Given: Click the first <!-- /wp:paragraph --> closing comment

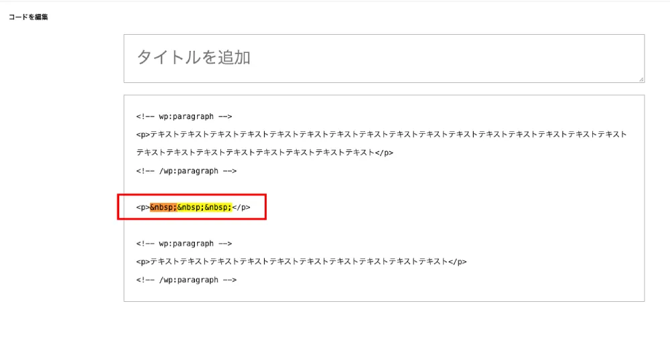Looking at the screenshot, I should (x=186, y=171).
